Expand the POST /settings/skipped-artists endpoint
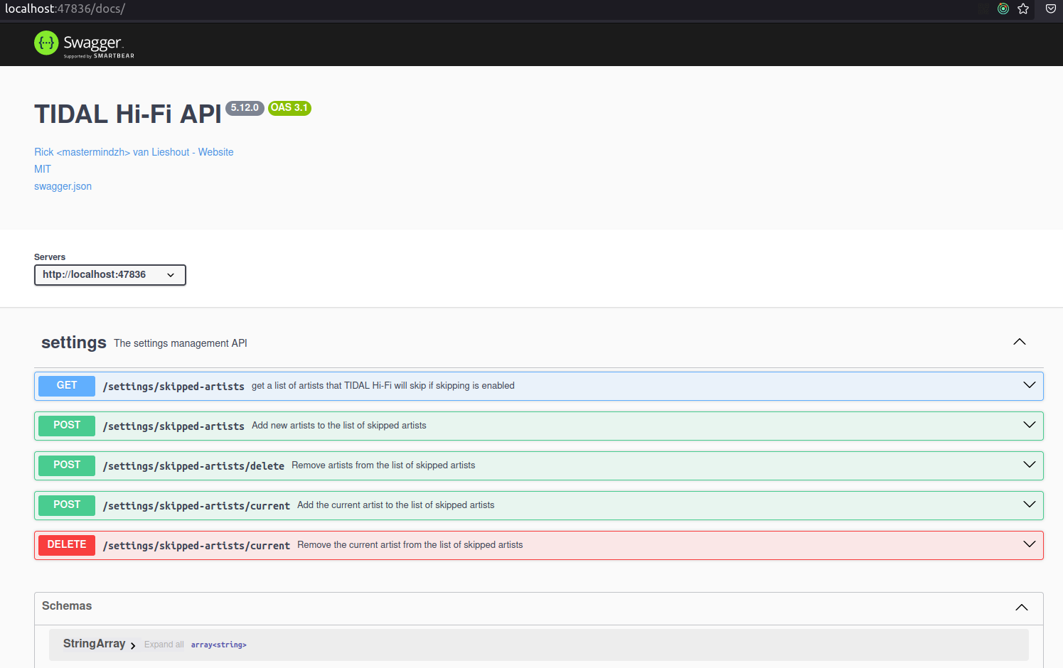Image resolution: width=1063 pixels, height=668 pixels. click(1029, 425)
